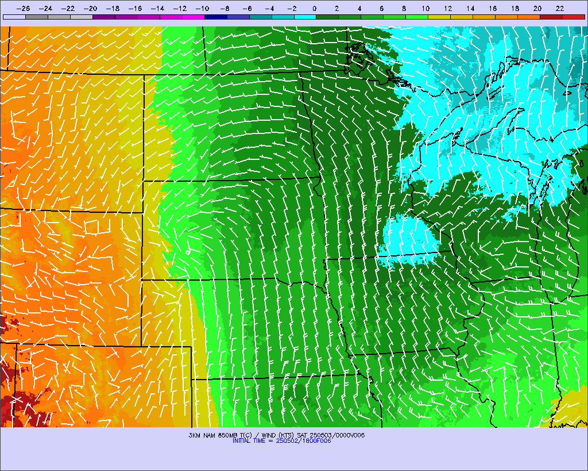Viewport: 588px width, 471px height.
Task: Click the 8 temperature scale label
Action: click(404, 8)
